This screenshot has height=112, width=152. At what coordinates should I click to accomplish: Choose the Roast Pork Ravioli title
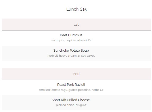point(71,84)
